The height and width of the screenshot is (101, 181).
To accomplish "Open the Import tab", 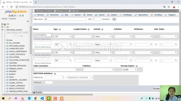I will pos(112,15).
